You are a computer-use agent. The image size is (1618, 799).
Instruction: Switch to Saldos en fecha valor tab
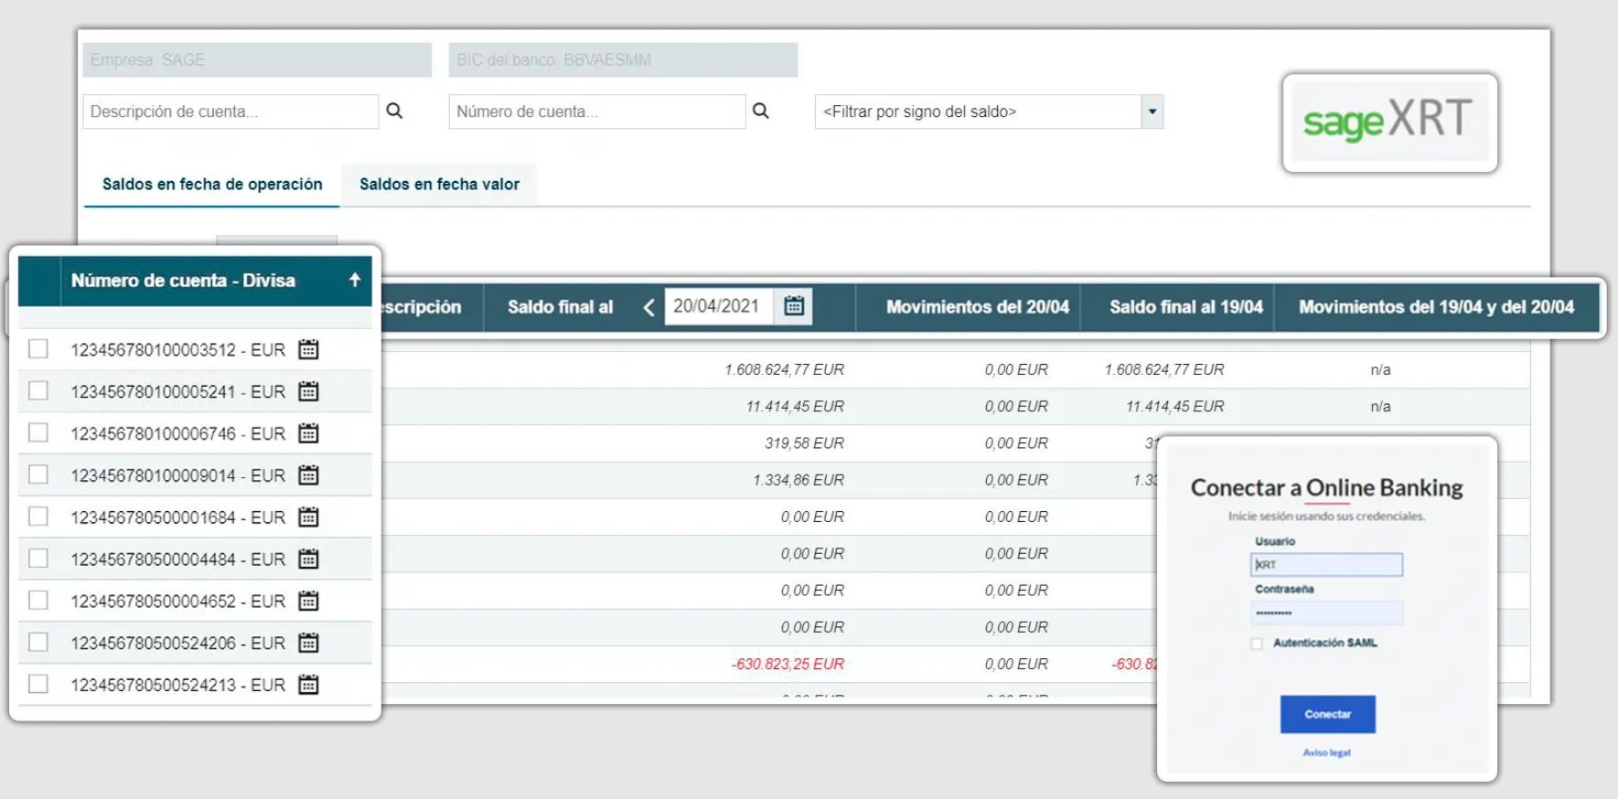[439, 185]
